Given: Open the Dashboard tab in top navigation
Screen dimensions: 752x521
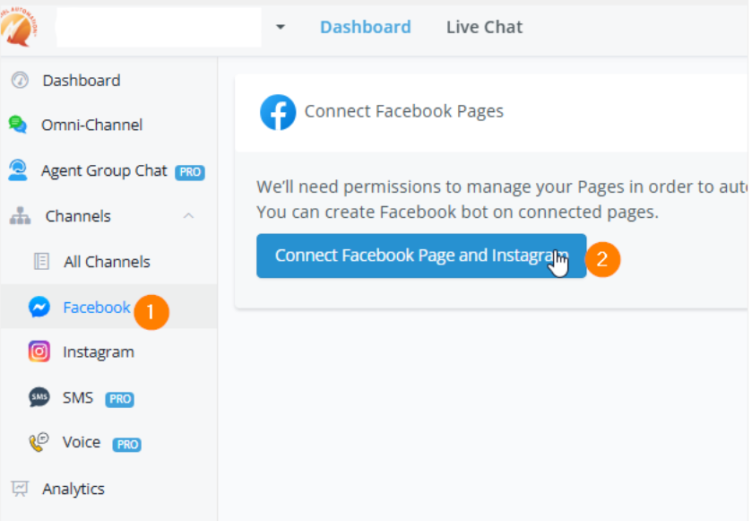Looking at the screenshot, I should [x=365, y=27].
